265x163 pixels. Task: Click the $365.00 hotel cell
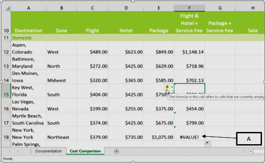(x=126, y=76)
